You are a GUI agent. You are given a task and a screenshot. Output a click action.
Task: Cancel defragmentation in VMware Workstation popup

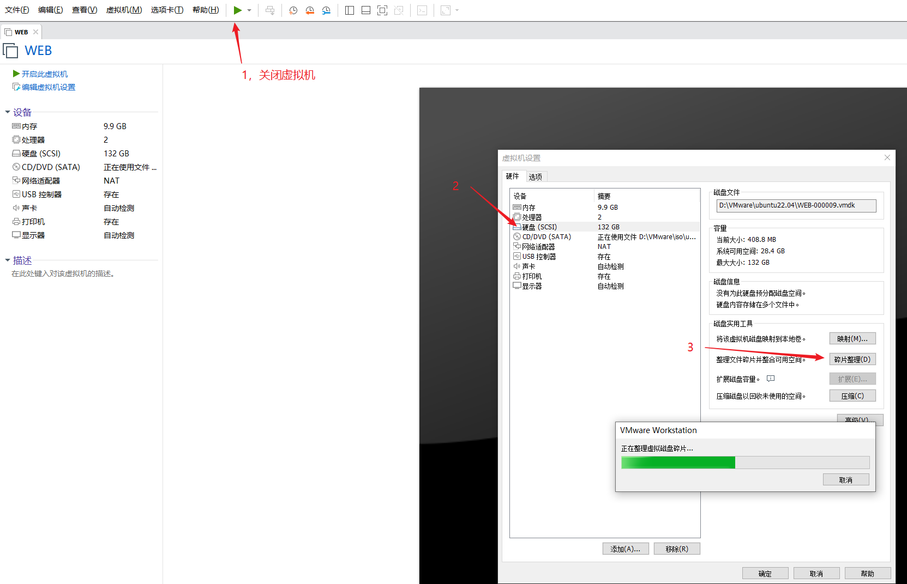point(846,479)
